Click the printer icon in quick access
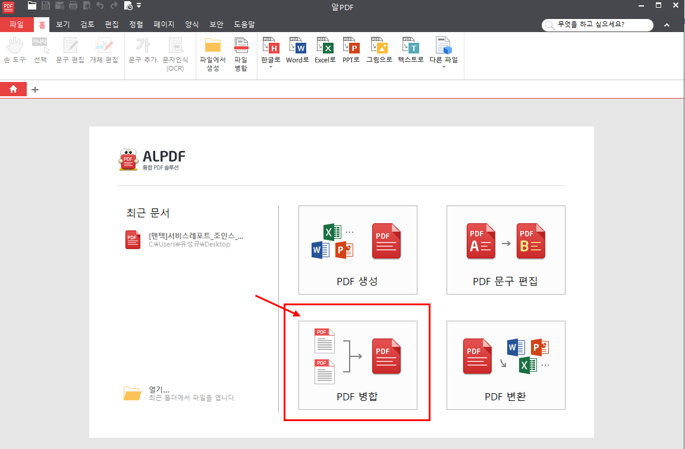This screenshot has width=685, height=449. (73, 6)
